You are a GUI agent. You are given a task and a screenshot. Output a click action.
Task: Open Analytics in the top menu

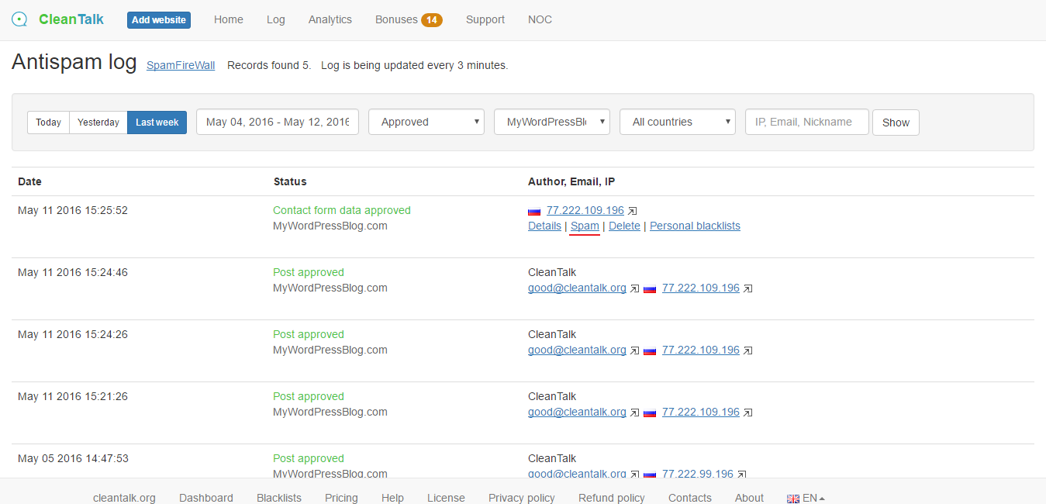tap(330, 19)
